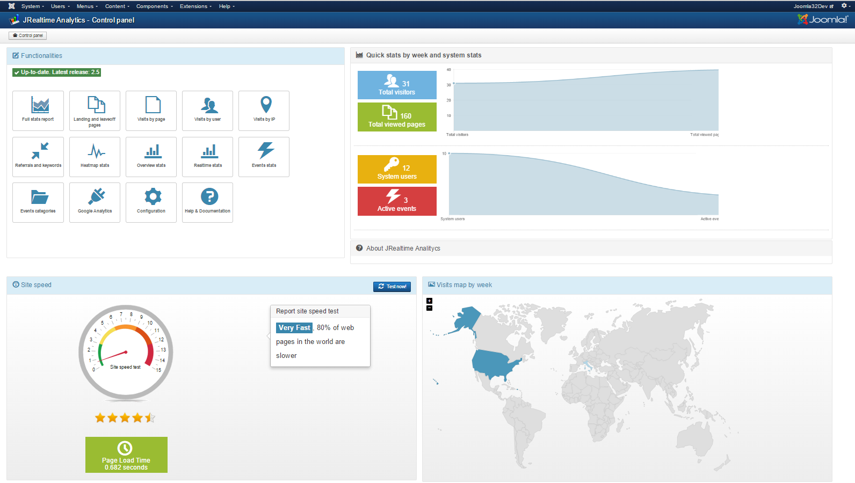Open Landing and leaveoff pages
Screen dimensions: 855x483
(x=95, y=111)
